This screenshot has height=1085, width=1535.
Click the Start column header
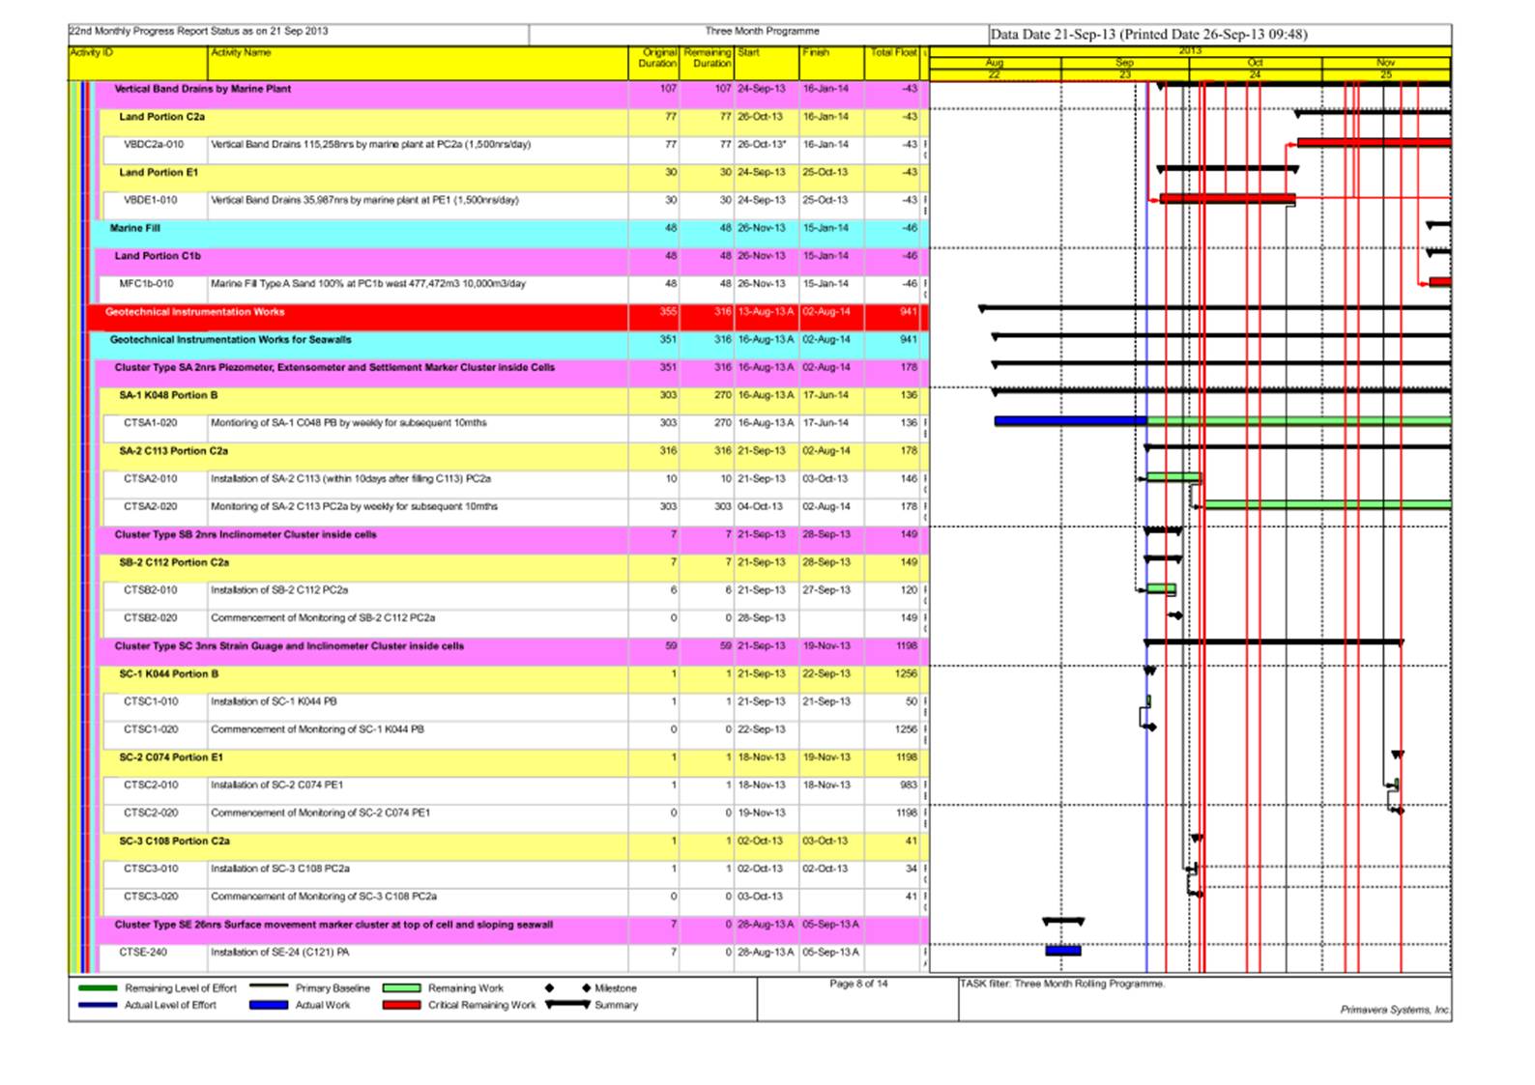[x=767, y=63]
